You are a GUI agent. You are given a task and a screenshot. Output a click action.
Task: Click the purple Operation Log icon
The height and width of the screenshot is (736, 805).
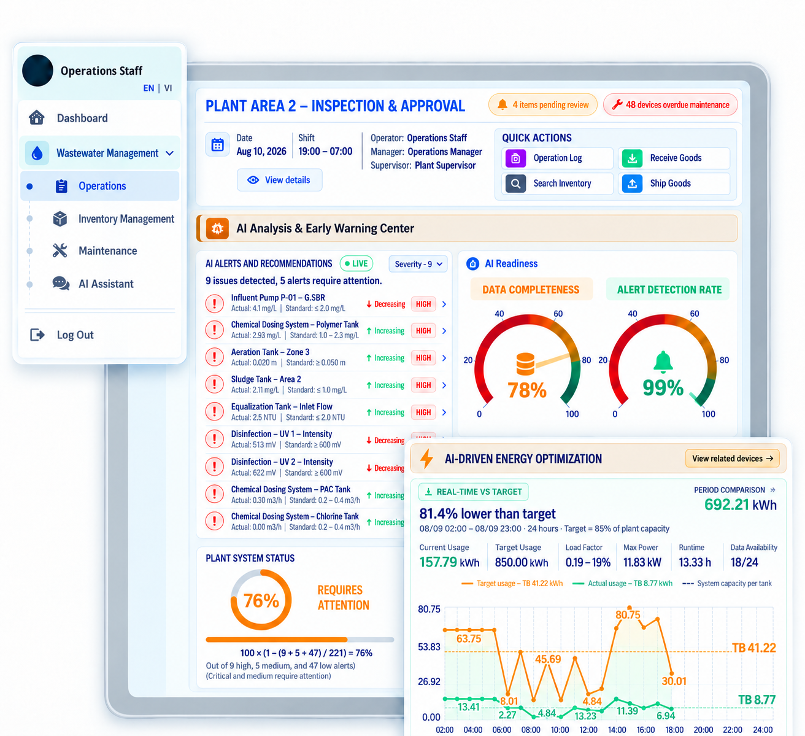tap(515, 158)
